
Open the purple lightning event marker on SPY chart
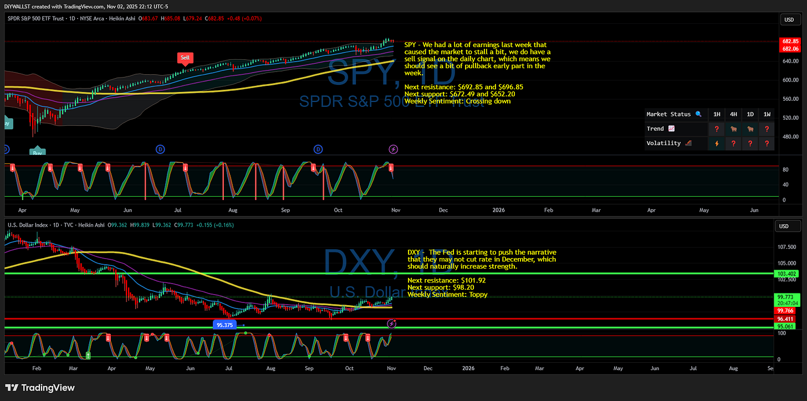[393, 149]
